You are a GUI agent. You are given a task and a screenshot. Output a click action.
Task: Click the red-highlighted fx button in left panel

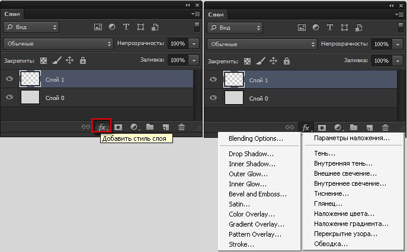tap(102, 127)
